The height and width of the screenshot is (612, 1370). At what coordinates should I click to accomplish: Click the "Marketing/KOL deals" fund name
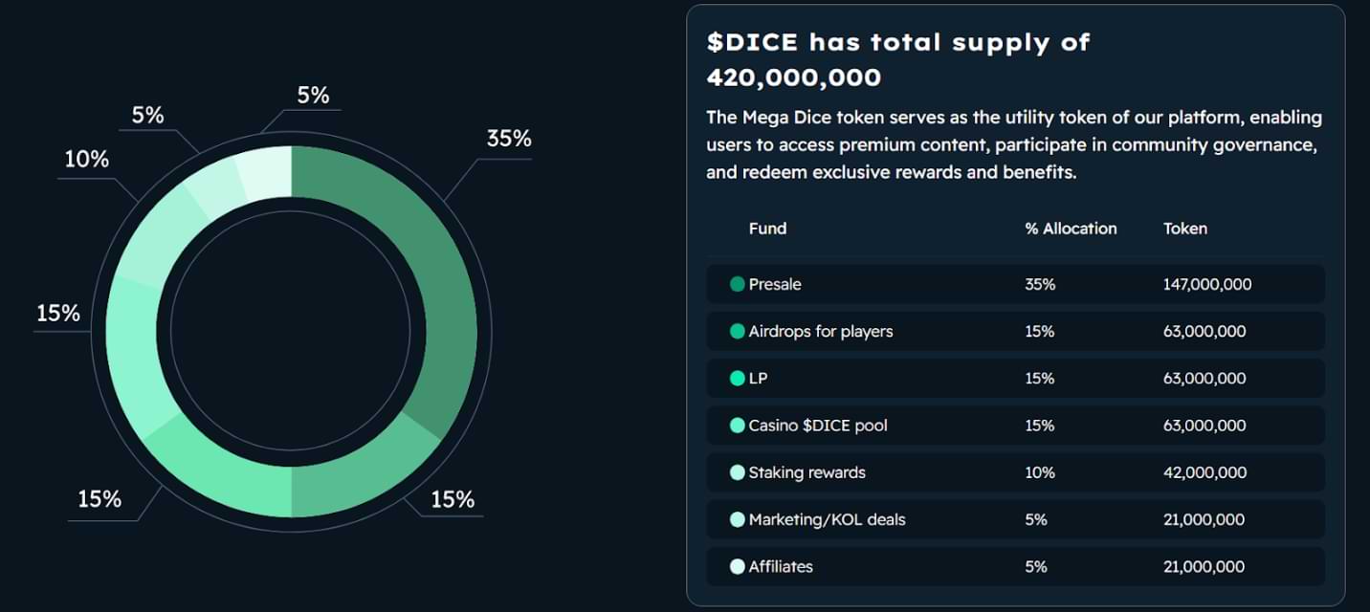pyautogui.click(x=827, y=519)
